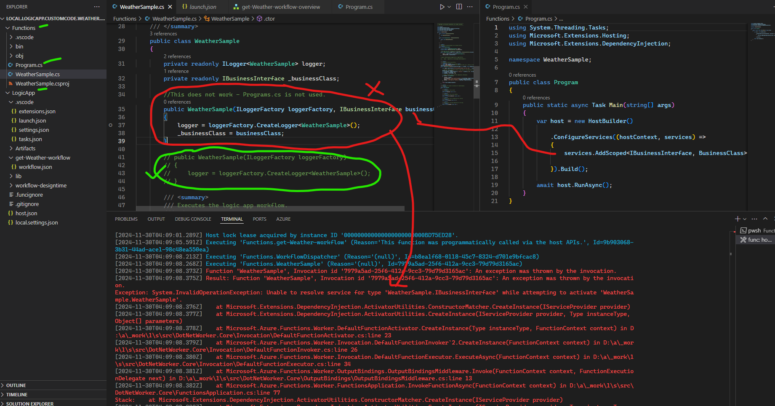Split the editor with the split icon
Image resolution: width=775 pixels, height=406 pixels.
pyautogui.click(x=458, y=7)
